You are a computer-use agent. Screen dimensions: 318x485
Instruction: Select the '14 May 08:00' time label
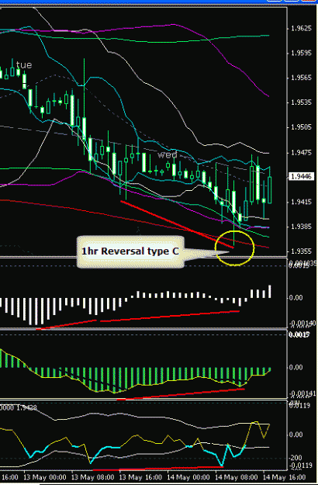click(x=236, y=477)
